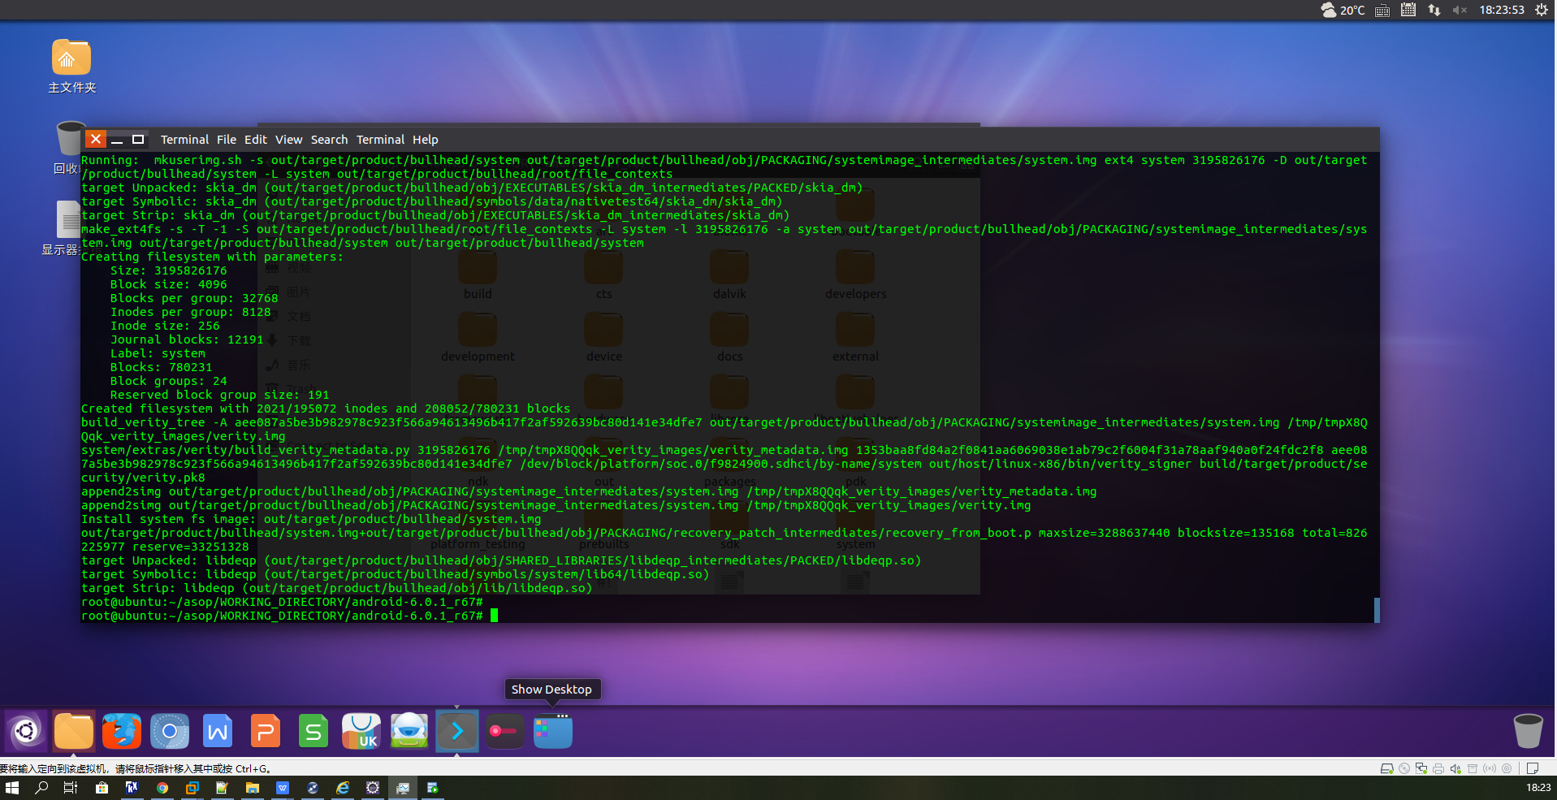1557x800 pixels.
Task: Click the VMware printer status icon
Action: (x=1438, y=768)
